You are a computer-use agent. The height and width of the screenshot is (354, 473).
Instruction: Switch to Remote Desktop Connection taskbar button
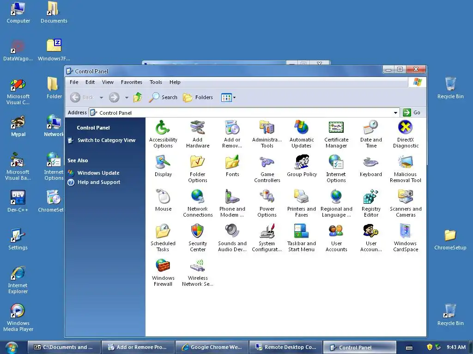[286, 348]
